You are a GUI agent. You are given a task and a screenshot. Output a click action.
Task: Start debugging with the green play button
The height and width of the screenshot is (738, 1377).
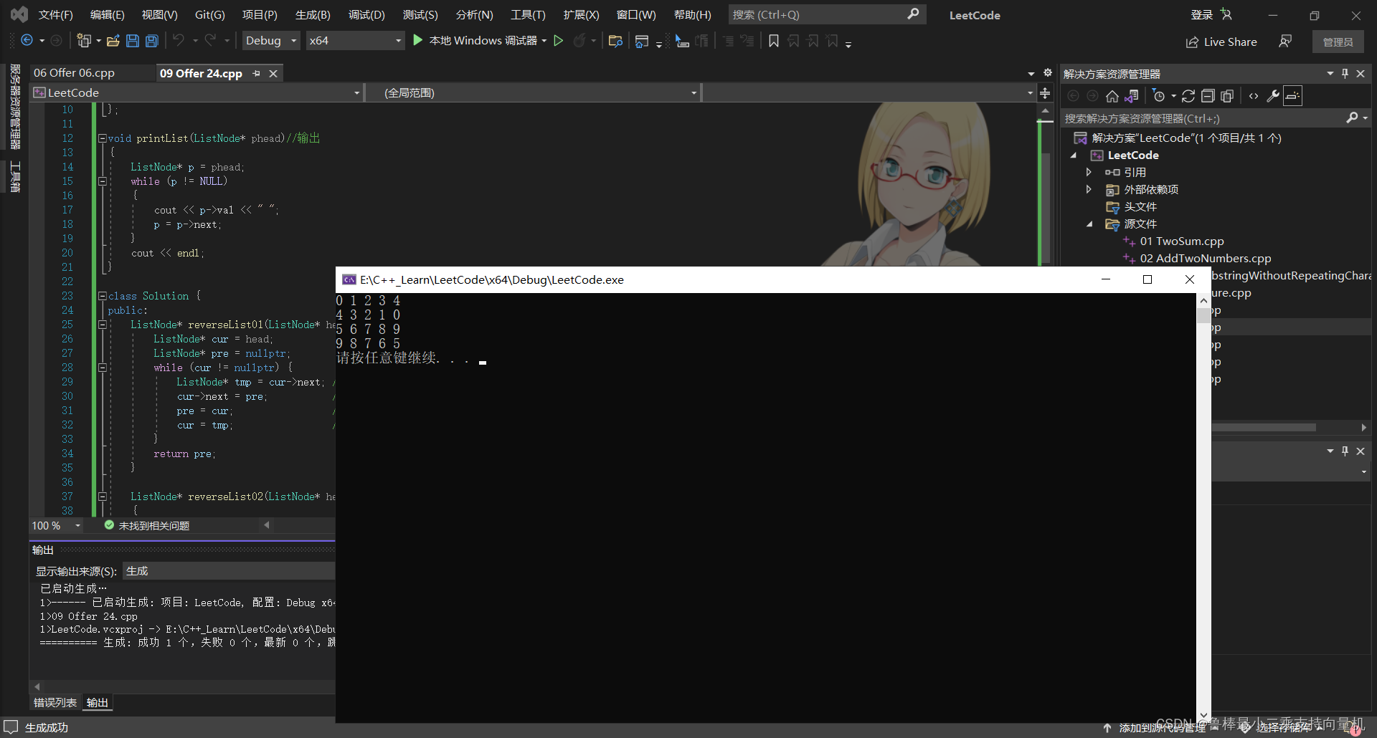[x=418, y=41]
